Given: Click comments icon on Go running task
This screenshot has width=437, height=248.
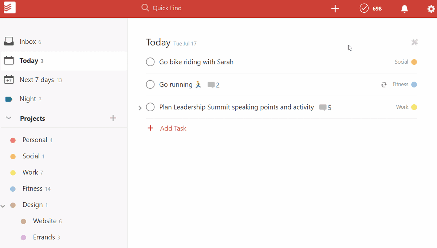Looking at the screenshot, I should pyautogui.click(x=211, y=85).
